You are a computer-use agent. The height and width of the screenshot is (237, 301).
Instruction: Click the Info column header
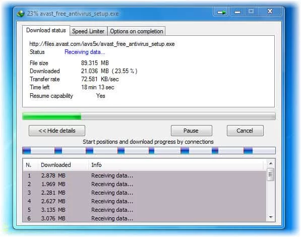coord(175,165)
